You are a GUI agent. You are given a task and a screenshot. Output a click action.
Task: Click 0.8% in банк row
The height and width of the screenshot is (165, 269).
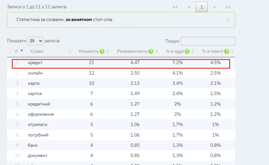215,145
